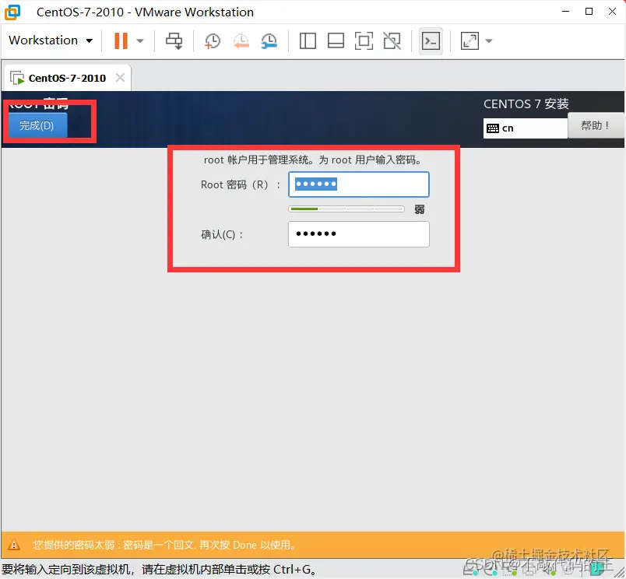Screen dimensions: 626x579
Task: Switch to Unity mode
Action: click(x=392, y=40)
